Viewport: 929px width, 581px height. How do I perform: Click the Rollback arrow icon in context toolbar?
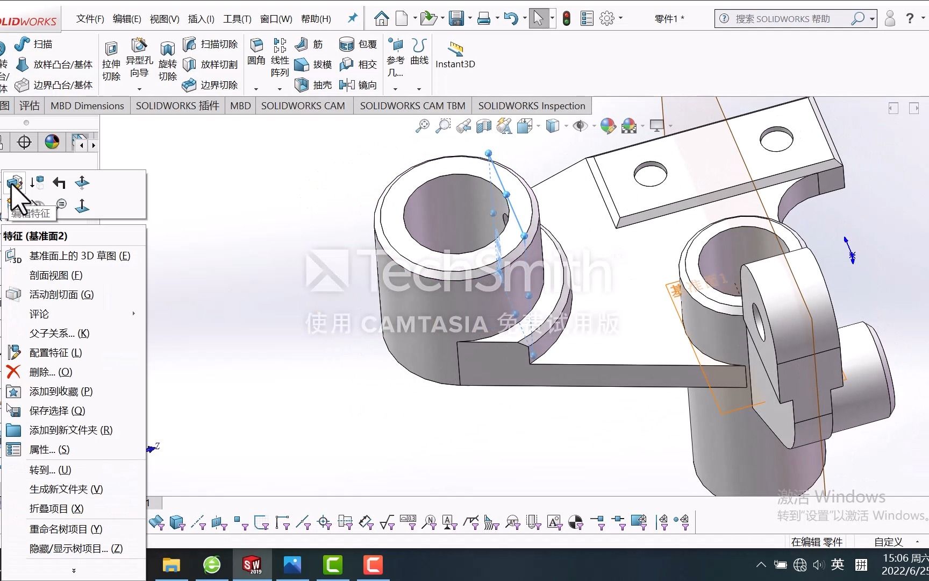click(x=59, y=183)
